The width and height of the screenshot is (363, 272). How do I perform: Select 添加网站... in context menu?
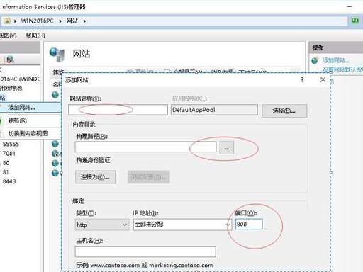coord(31,108)
